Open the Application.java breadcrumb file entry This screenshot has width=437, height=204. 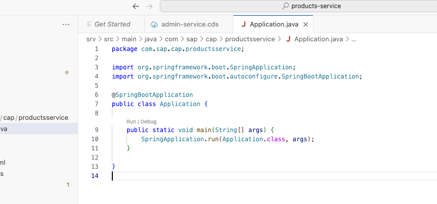point(319,39)
